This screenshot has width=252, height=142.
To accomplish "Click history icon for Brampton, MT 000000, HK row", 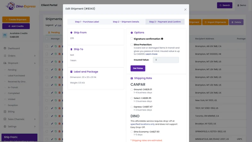I will (x=56, y=54).
